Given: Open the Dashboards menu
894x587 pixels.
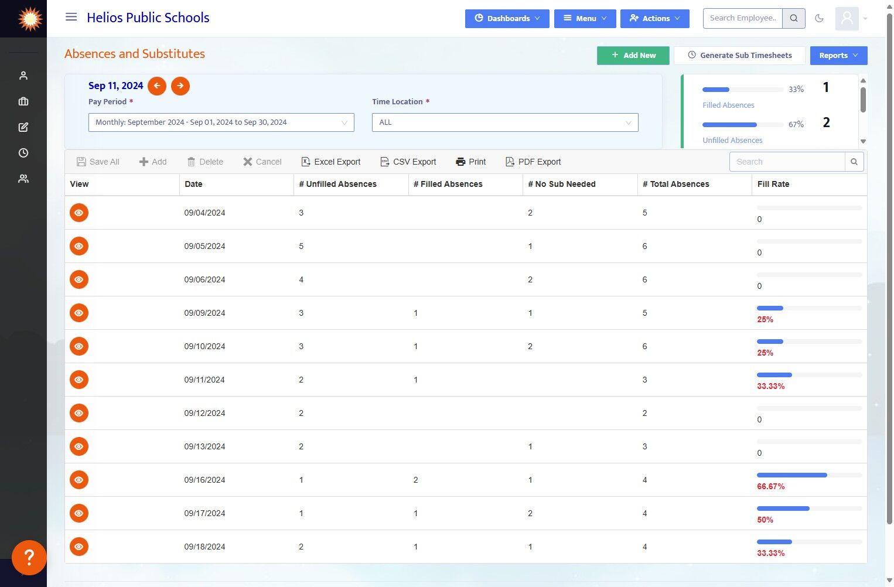Looking at the screenshot, I should click(507, 18).
